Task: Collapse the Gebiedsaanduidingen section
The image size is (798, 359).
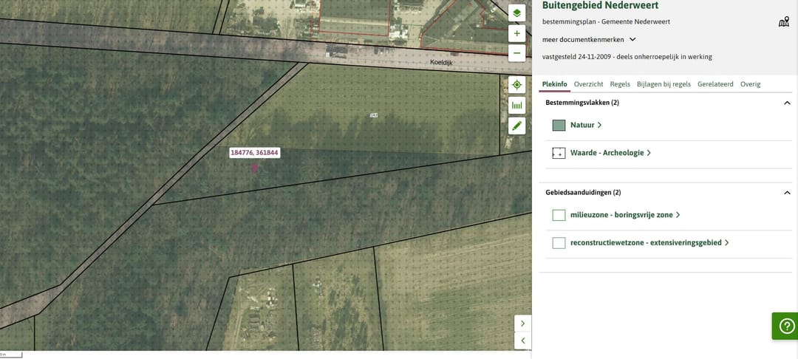Action: 787,193
